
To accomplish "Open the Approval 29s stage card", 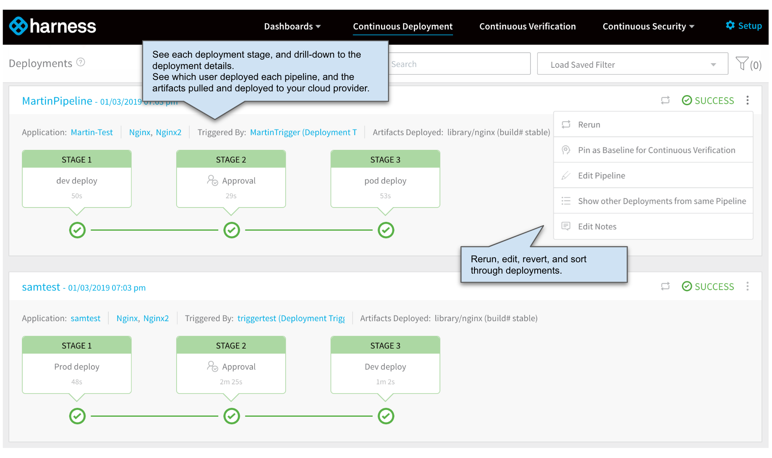I will (231, 179).
